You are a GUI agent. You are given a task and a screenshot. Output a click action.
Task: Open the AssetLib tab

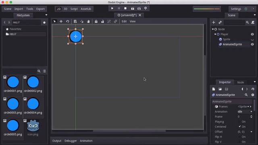pos(86,9)
